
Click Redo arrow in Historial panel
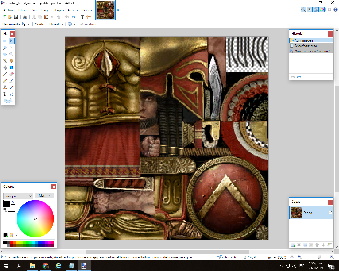(299, 77)
